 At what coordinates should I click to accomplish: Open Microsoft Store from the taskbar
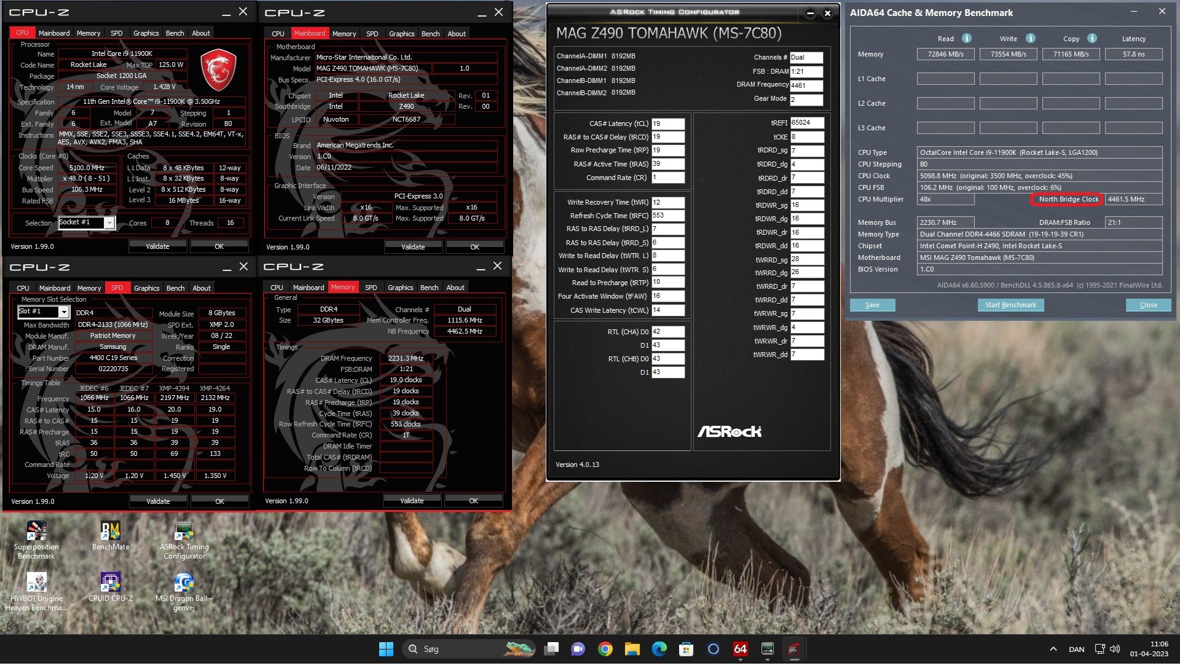(686, 649)
